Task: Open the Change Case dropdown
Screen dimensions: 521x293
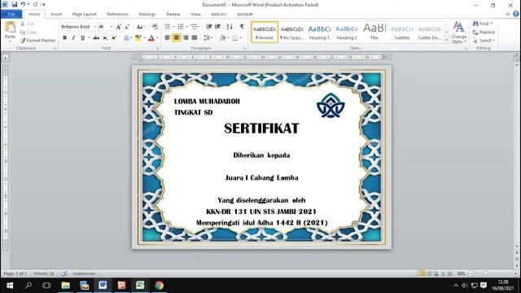Action: (141, 27)
